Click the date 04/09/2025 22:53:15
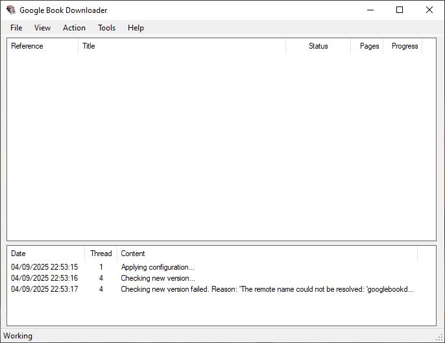Image resolution: width=445 pixels, height=343 pixels. 44,267
